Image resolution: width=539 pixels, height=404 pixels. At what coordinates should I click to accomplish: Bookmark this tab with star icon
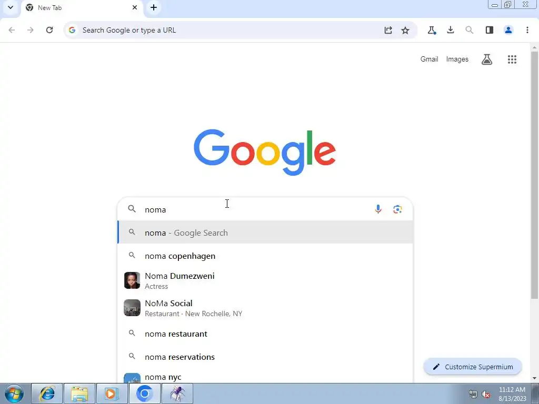(405, 30)
